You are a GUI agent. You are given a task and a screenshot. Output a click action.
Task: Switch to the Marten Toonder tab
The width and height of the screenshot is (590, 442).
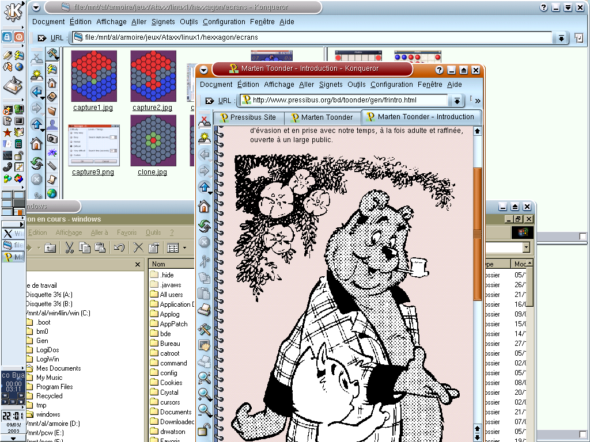(x=322, y=117)
